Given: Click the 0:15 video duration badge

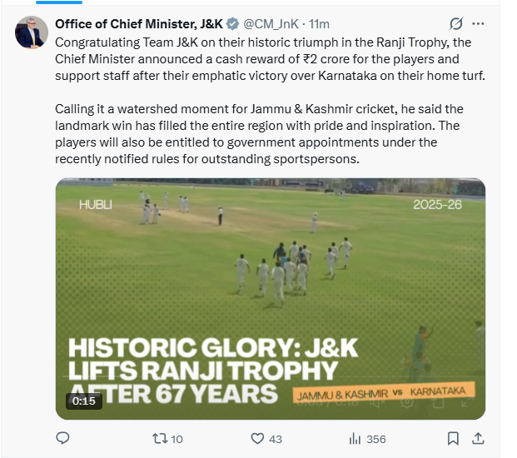Looking at the screenshot, I should pyautogui.click(x=84, y=401).
